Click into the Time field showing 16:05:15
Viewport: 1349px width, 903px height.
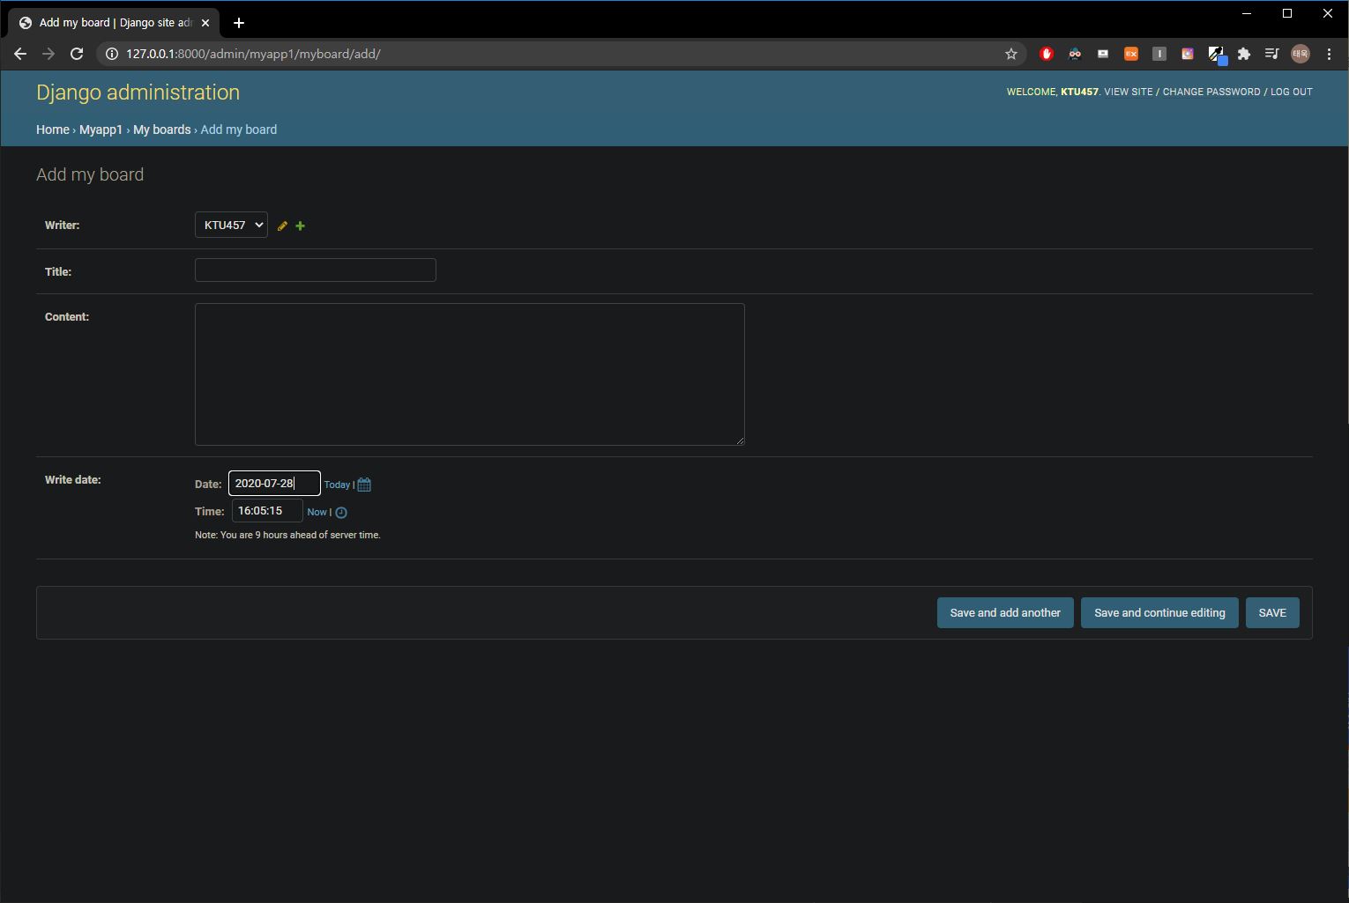(267, 511)
